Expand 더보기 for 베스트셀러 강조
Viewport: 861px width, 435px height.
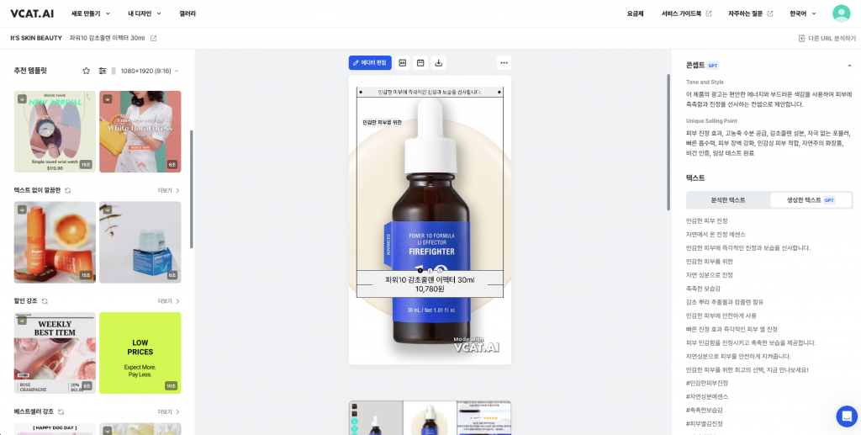tap(168, 411)
